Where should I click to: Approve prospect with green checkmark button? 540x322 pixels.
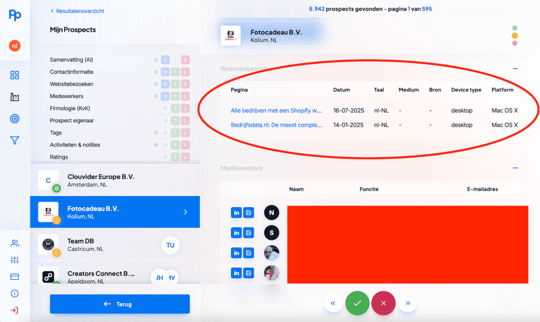(x=357, y=303)
